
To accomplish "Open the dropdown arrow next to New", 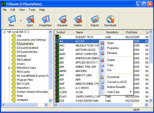I will pyautogui.click(x=20, y=21).
